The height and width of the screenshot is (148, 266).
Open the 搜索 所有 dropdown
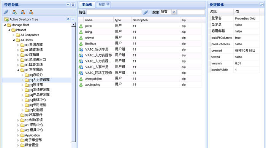click(x=174, y=12)
